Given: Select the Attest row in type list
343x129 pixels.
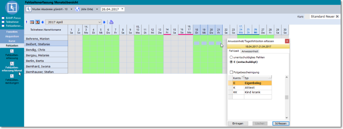Looking at the screenshot, I should pyautogui.click(x=250, y=88).
